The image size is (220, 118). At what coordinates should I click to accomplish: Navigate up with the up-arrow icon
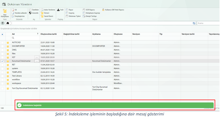pyautogui.click(x=3, y=23)
